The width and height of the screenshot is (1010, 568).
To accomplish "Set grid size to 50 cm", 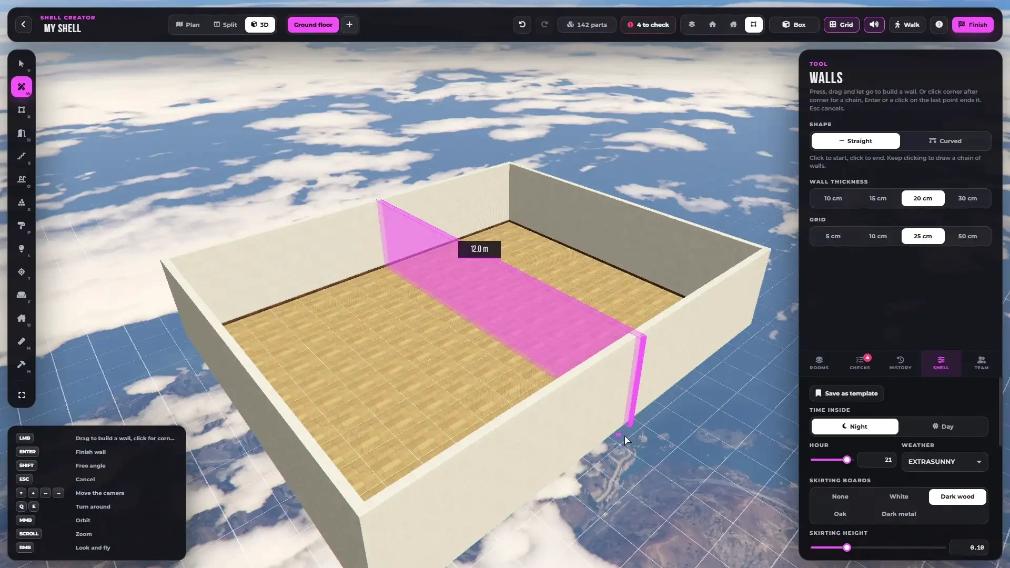I will tap(967, 236).
